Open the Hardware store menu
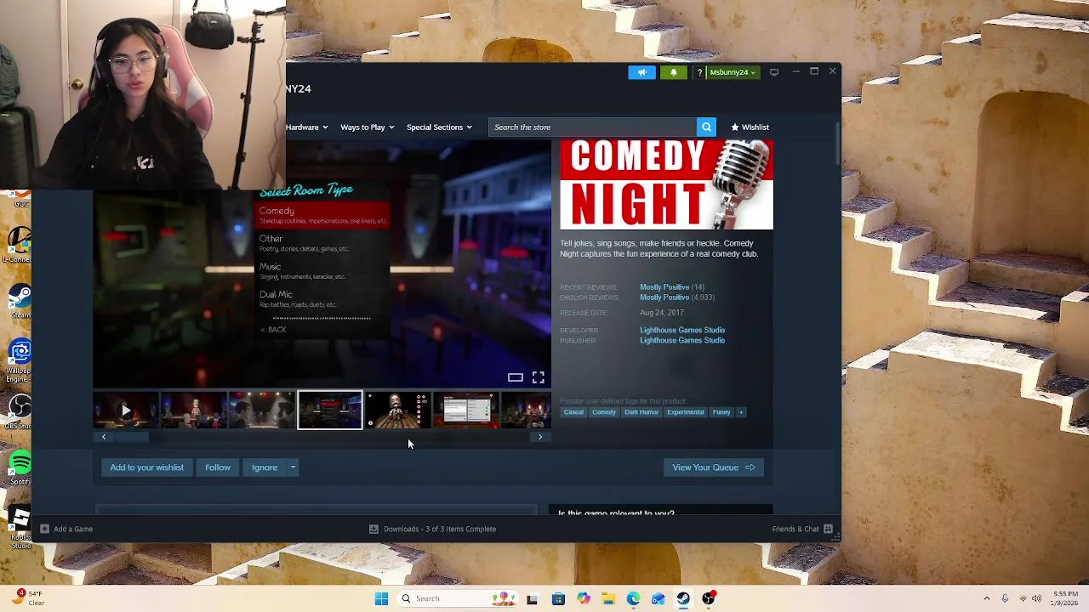The height and width of the screenshot is (612, 1089). click(306, 127)
